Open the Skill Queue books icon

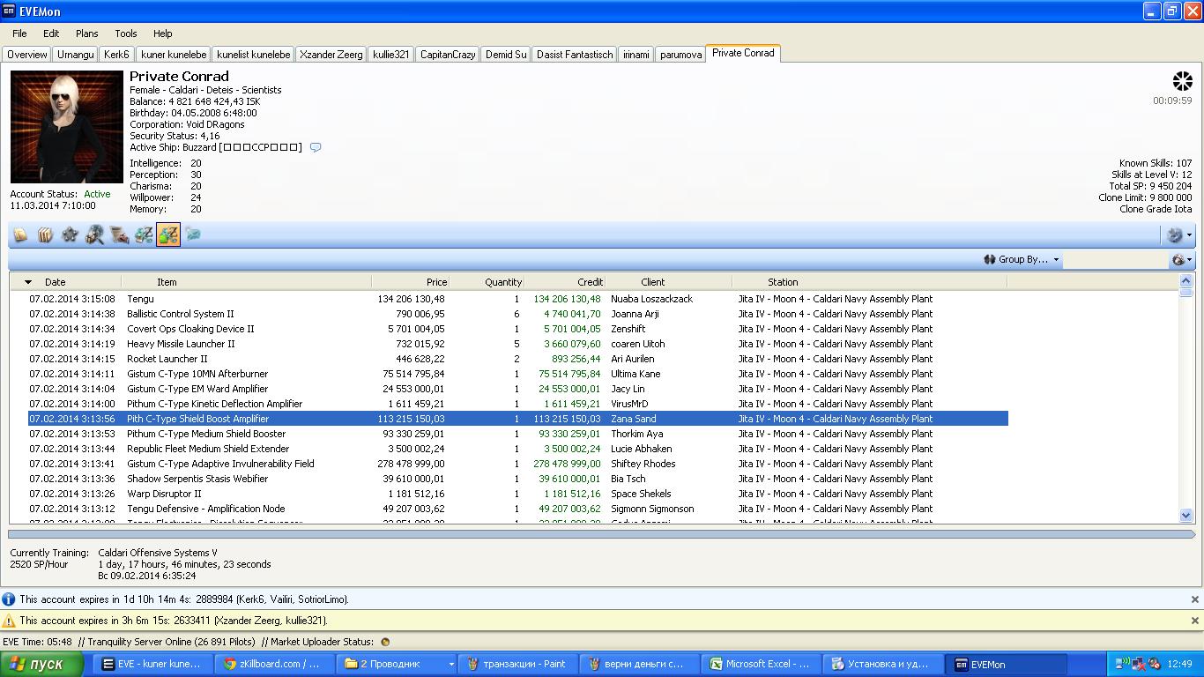click(45, 234)
